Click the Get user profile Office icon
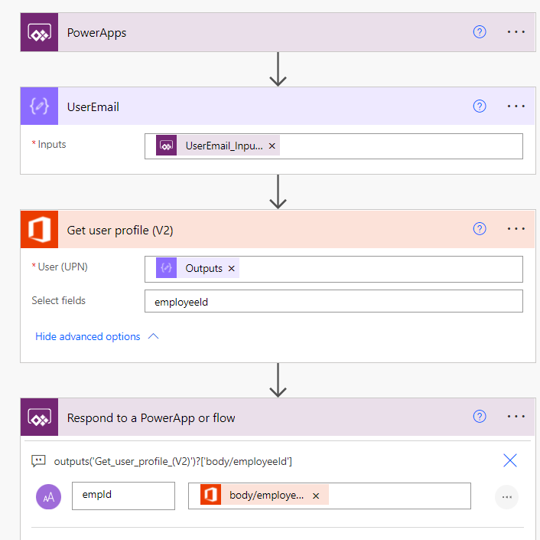This screenshot has height=540, width=540. coord(39,229)
